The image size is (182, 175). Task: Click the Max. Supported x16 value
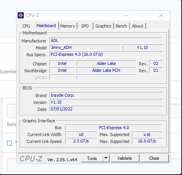point(147,134)
